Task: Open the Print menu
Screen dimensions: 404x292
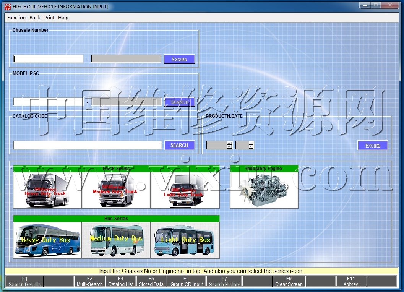Action: [49, 18]
